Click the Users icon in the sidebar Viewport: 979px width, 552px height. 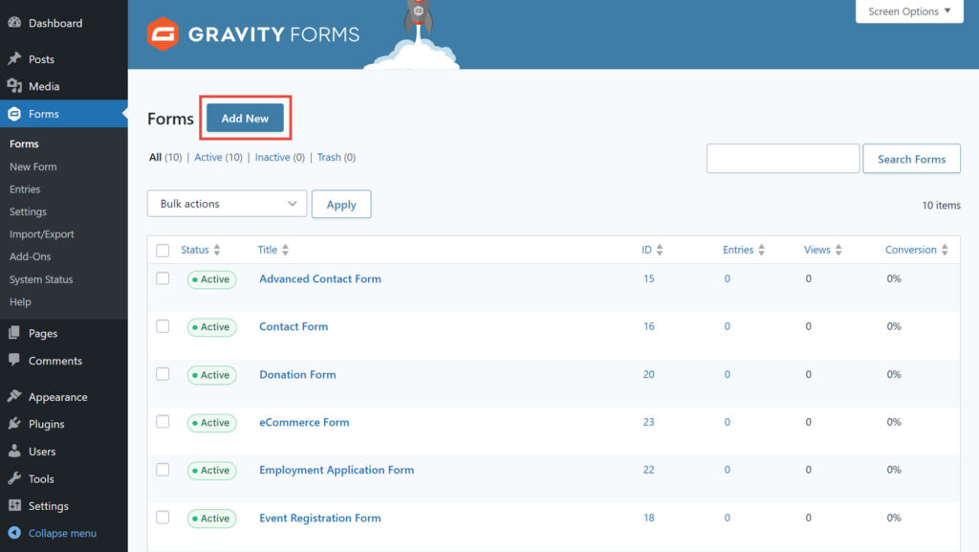click(x=17, y=451)
